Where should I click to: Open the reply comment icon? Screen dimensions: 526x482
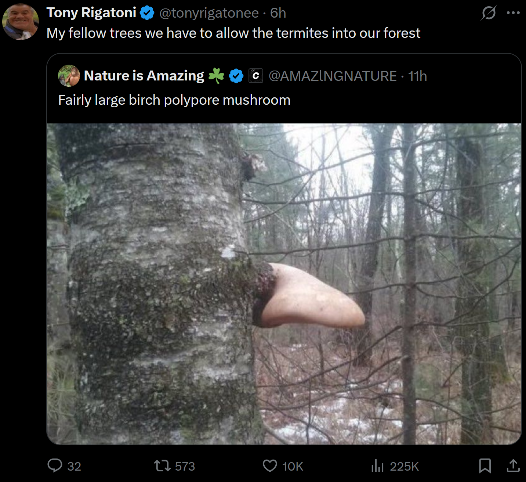(x=55, y=465)
